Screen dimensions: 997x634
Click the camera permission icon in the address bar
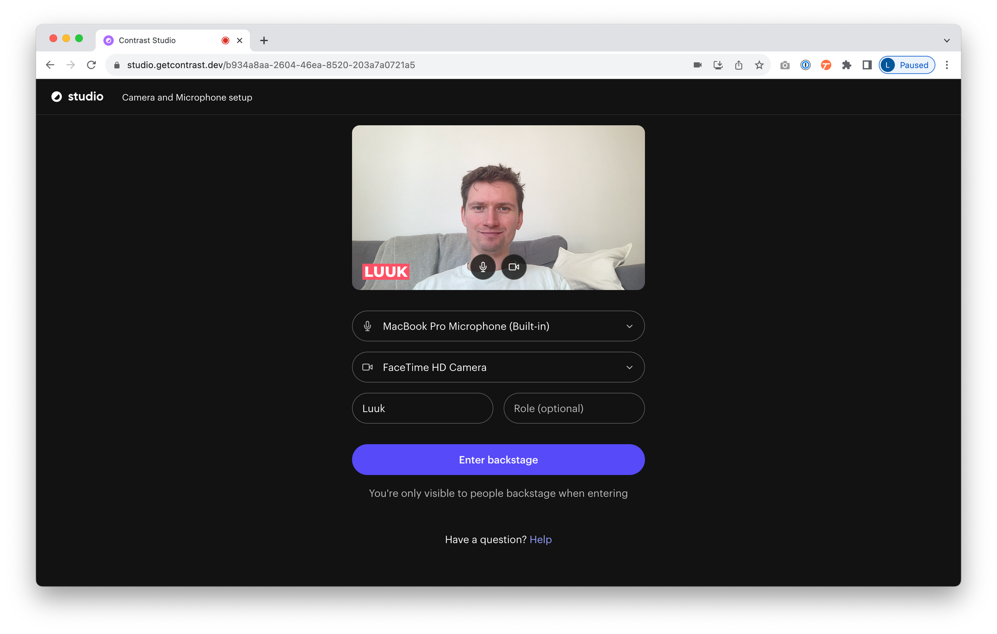(697, 65)
